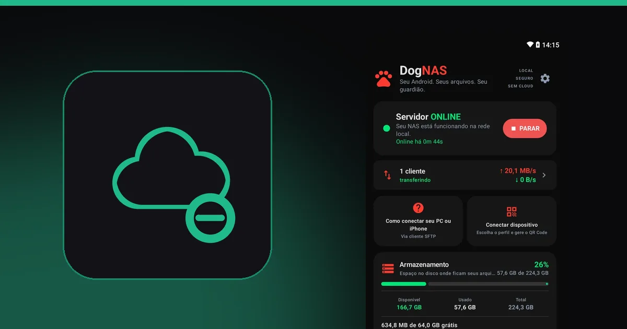Viewport: 627px width, 329px height.
Task: Open the Conectar dispositivo card
Action: coord(512,221)
